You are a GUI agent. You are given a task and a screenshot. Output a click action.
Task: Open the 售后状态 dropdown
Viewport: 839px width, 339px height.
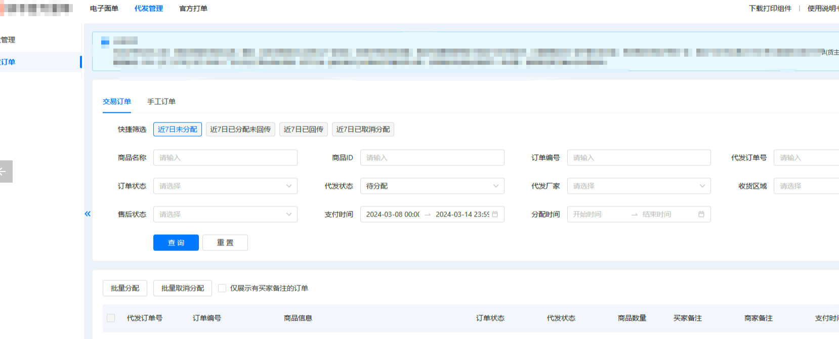225,215
